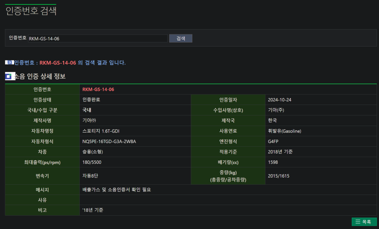Image resolution: width=379 pixels, height=229 pixels.
Task: Select the 2015/1615 weight value
Action: point(279,176)
